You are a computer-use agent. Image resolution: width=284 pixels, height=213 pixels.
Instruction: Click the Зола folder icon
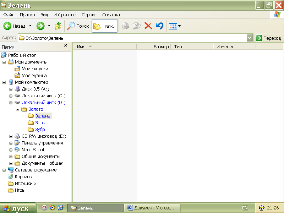point(31,122)
